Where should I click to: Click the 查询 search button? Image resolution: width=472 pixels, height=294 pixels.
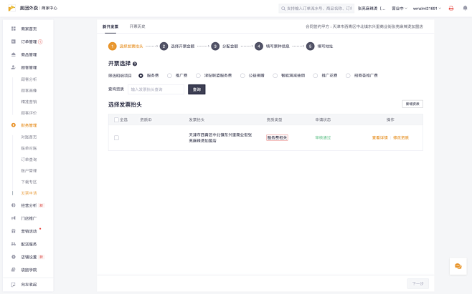click(197, 89)
